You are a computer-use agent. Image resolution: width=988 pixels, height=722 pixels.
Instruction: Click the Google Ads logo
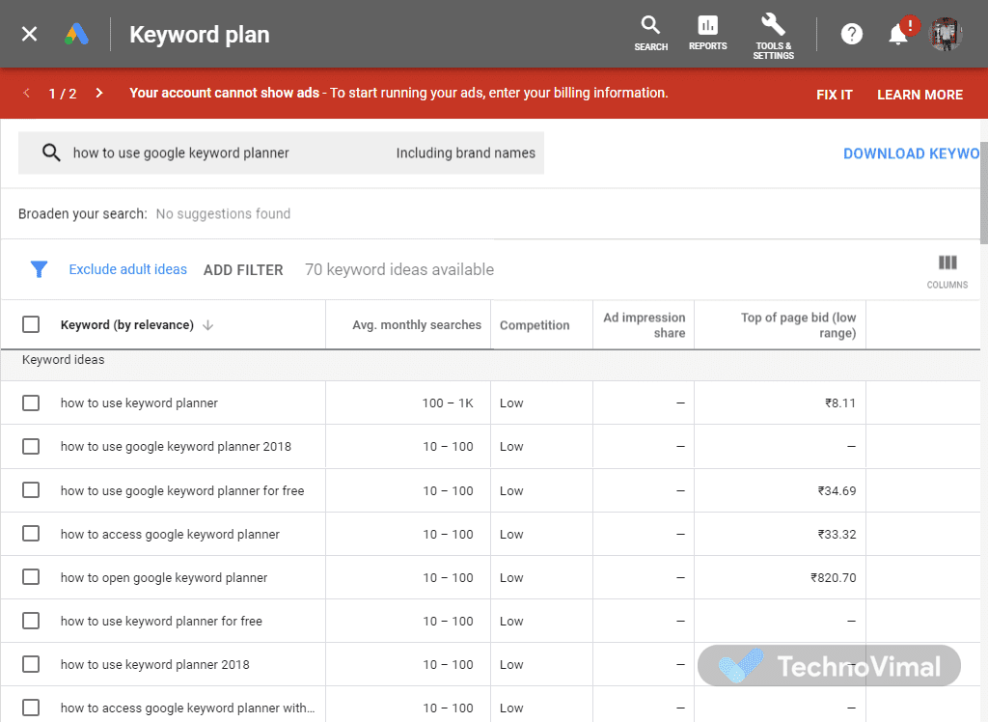(76, 34)
